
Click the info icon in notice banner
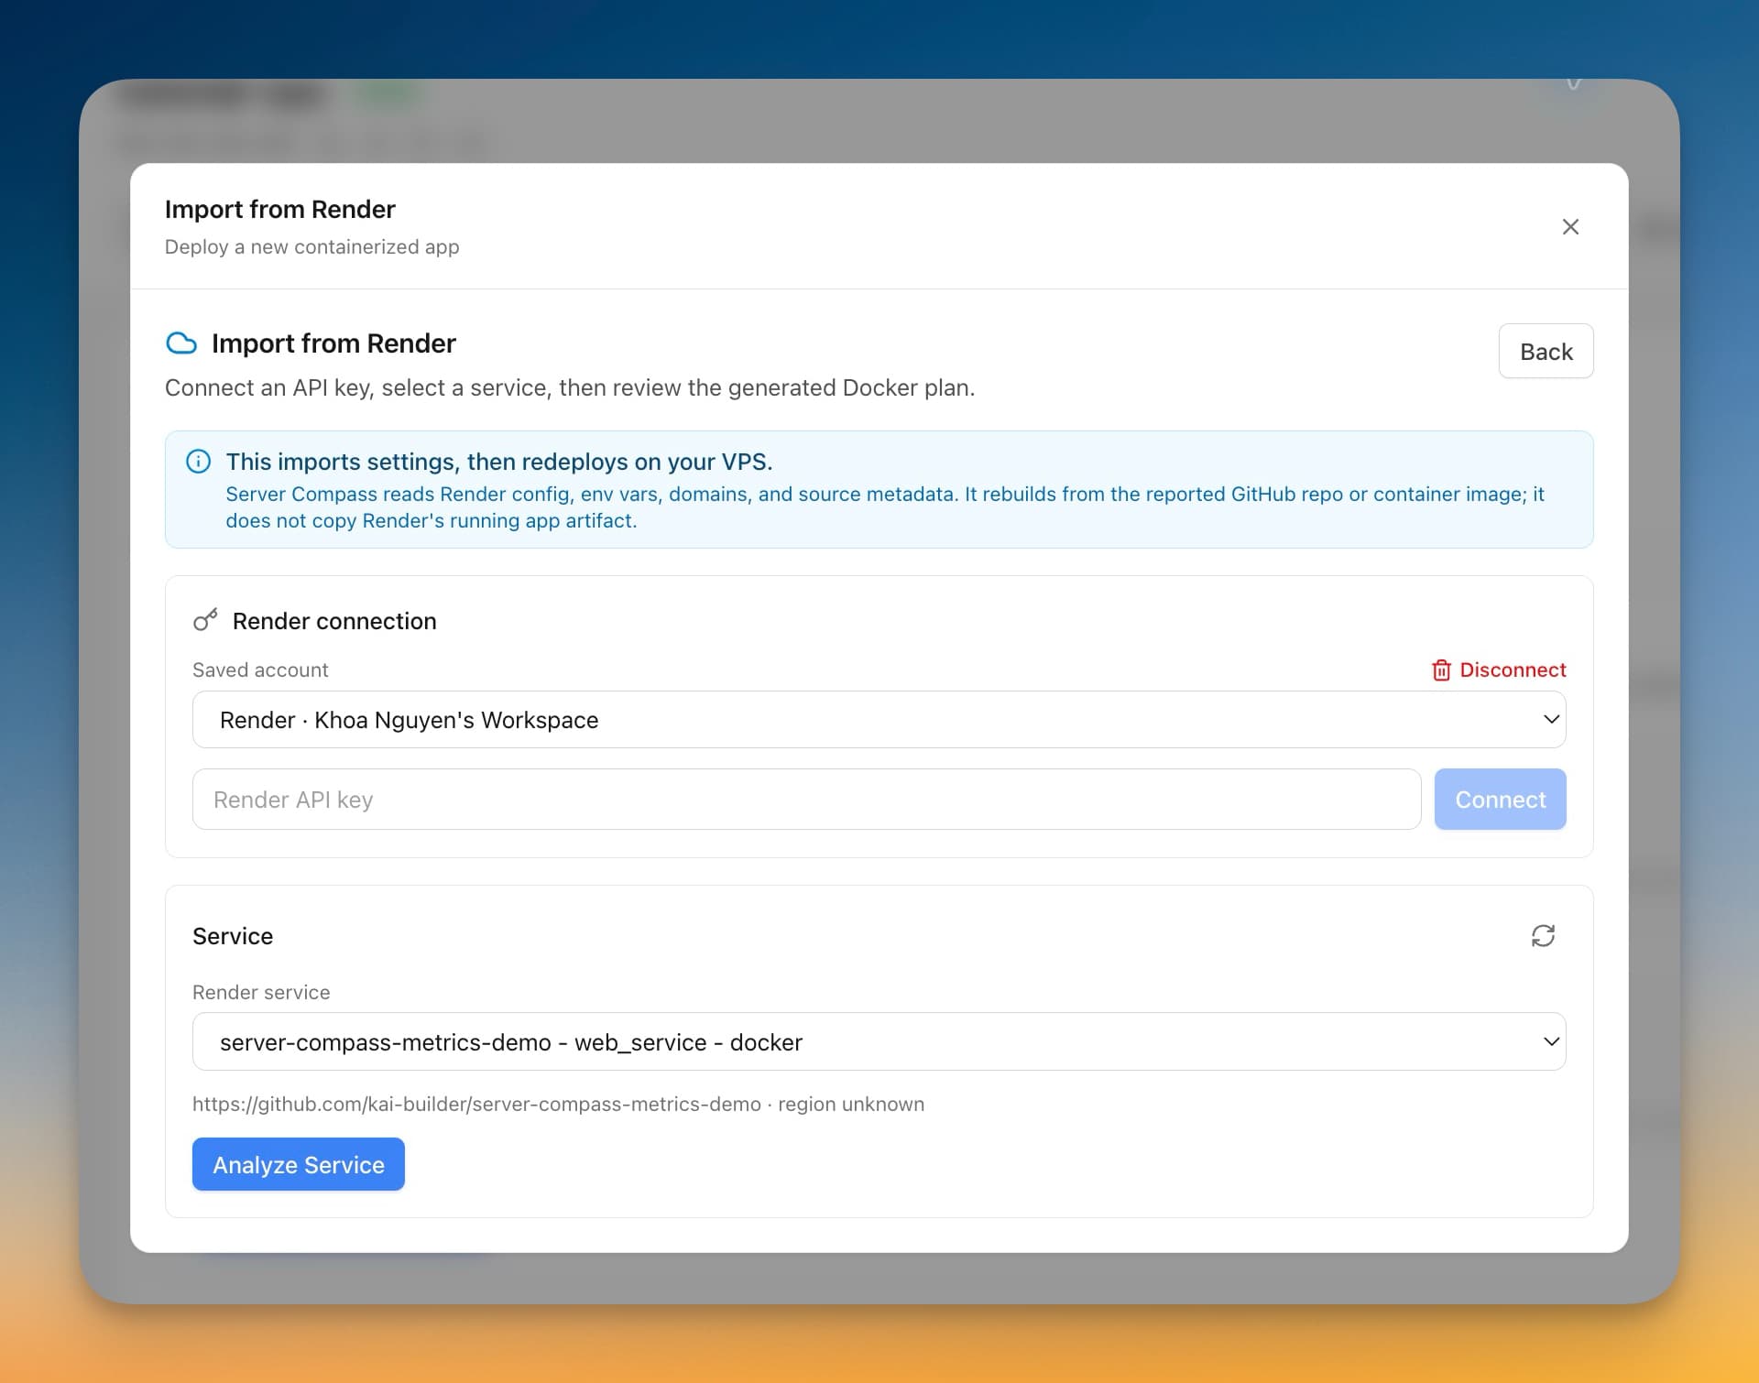click(198, 461)
